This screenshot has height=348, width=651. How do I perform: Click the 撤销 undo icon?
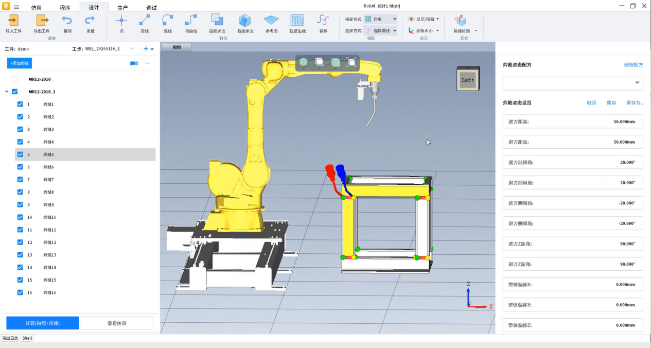[x=67, y=21]
